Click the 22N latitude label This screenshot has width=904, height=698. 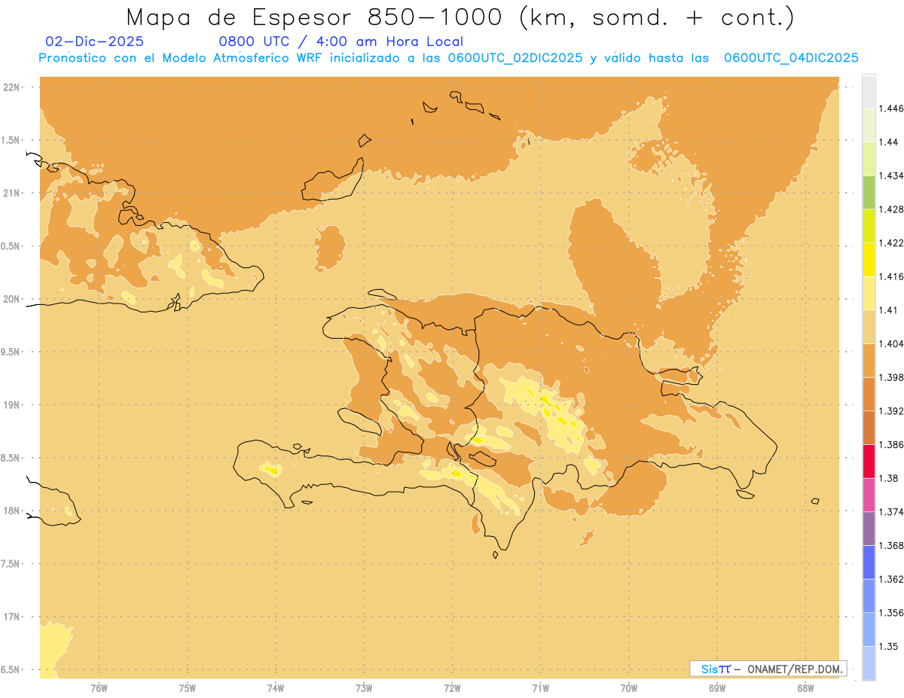point(11,87)
